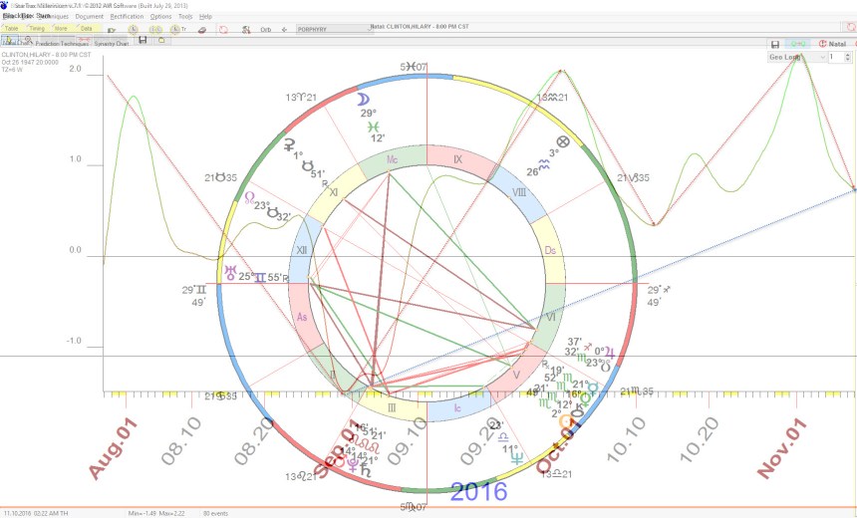Click the single clock chart icon
Viewport: 857px width, 518px height.
coord(134,30)
